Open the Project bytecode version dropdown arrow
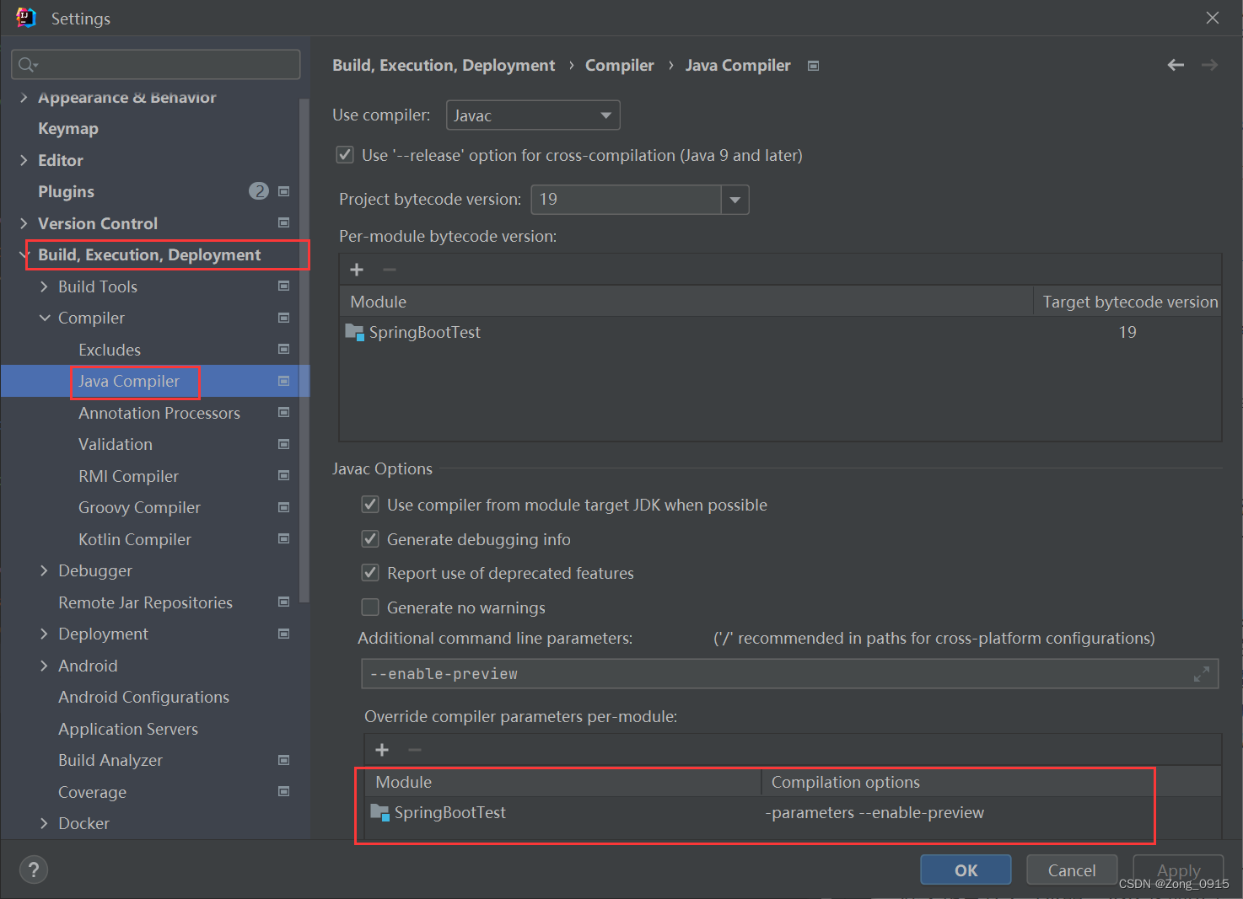Image resolution: width=1243 pixels, height=899 pixels. point(735,200)
